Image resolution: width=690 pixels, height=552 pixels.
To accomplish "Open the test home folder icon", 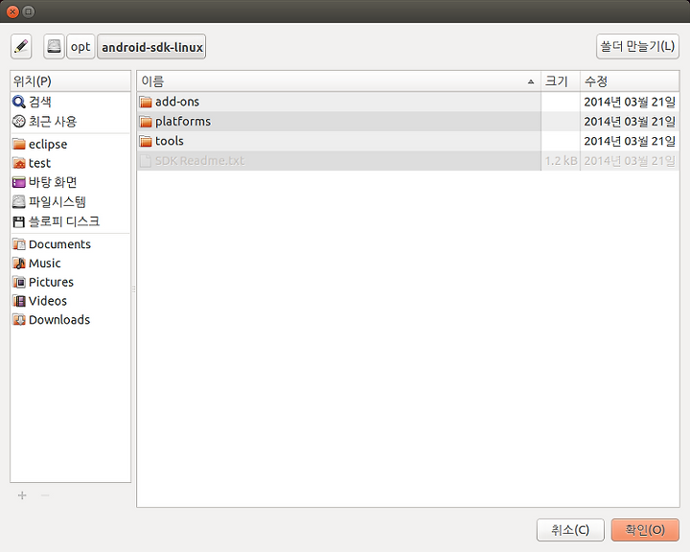I will tap(18, 163).
